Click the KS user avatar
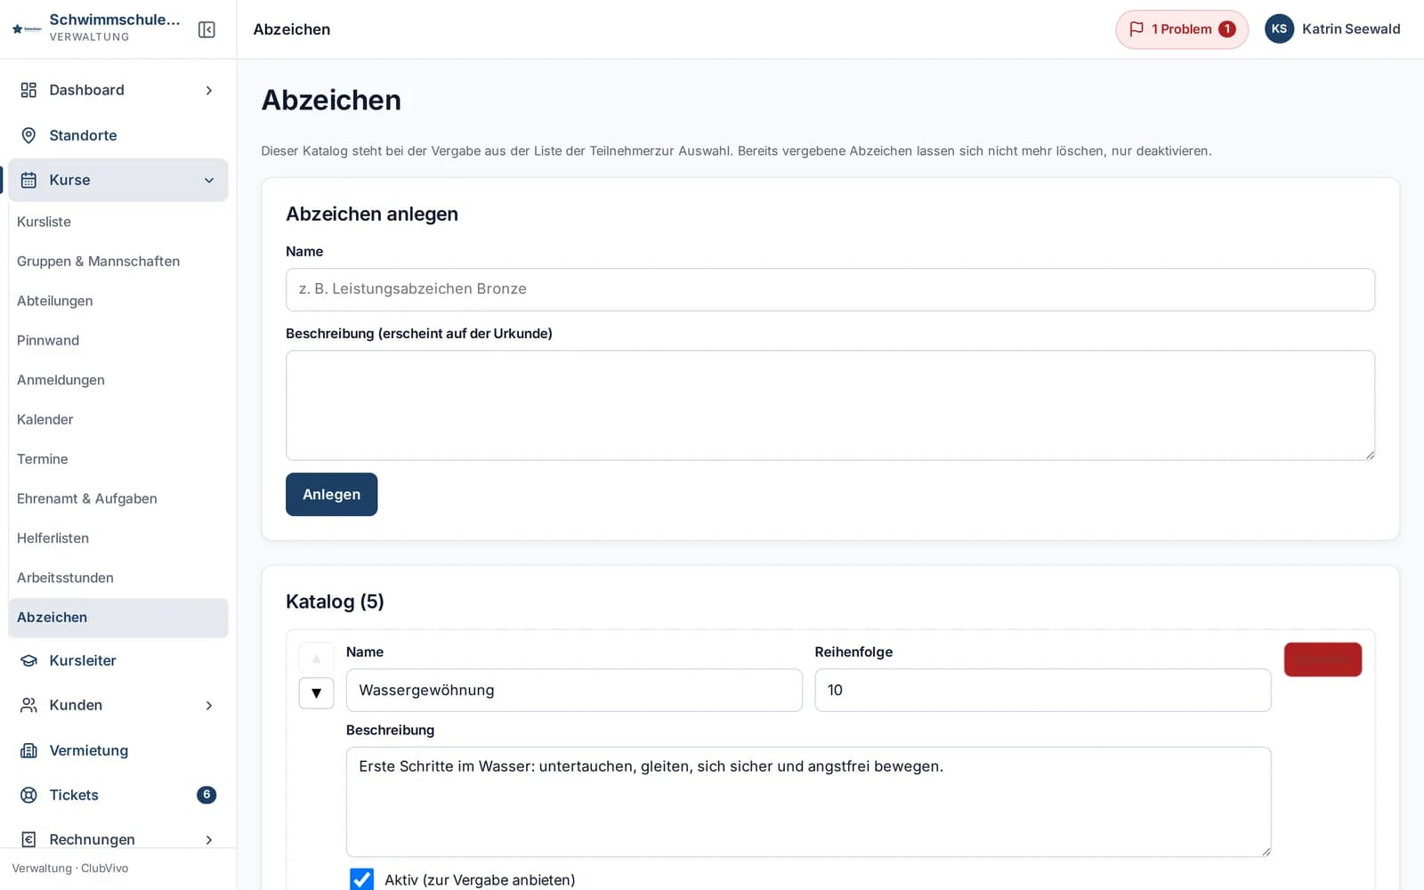 click(1279, 28)
